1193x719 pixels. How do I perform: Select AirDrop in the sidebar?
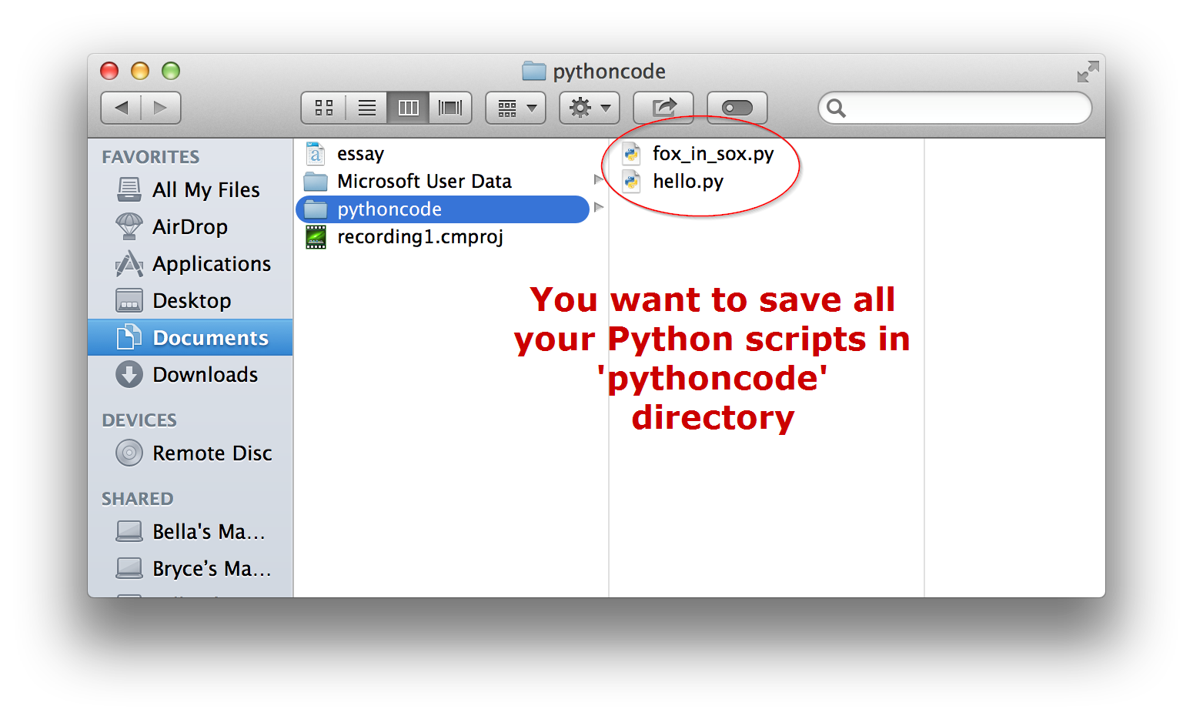pyautogui.click(x=189, y=227)
